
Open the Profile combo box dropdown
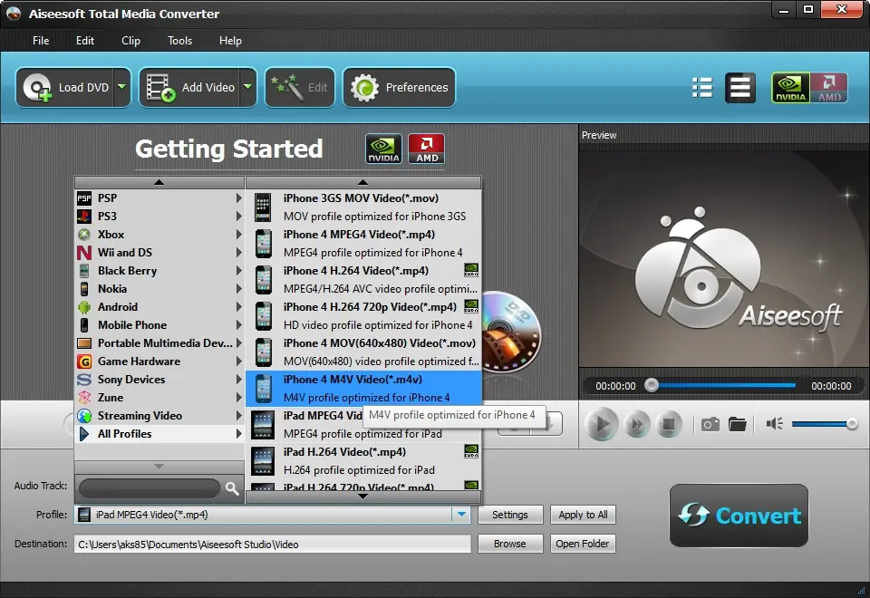pyautogui.click(x=461, y=515)
